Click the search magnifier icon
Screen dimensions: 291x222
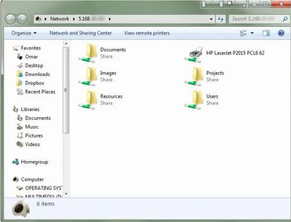[285, 19]
